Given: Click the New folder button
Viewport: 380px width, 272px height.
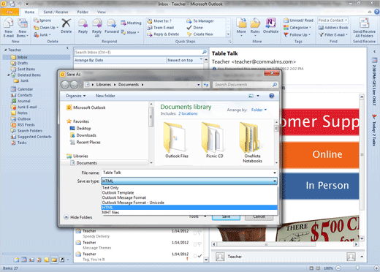Looking at the screenshot, I should (105, 96).
